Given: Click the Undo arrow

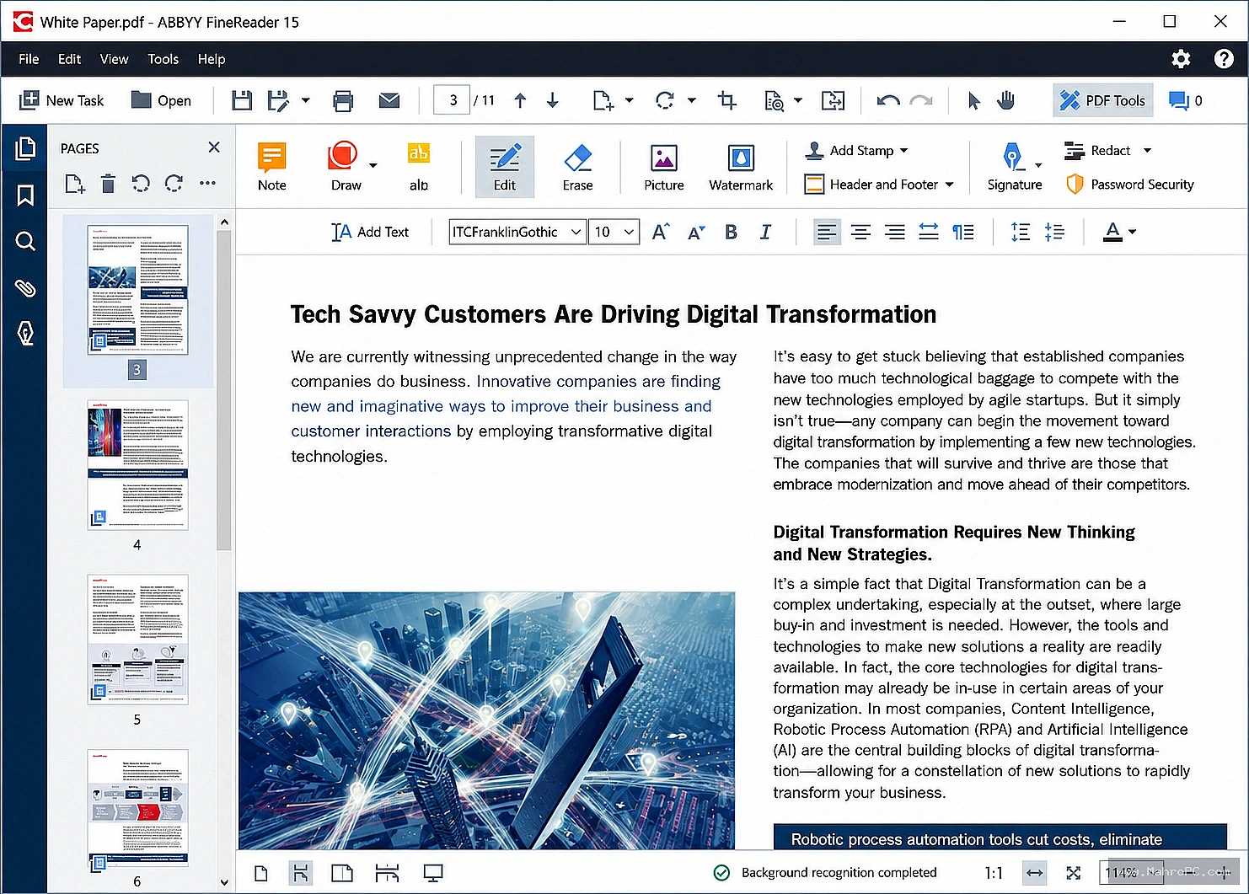Looking at the screenshot, I should [x=887, y=101].
